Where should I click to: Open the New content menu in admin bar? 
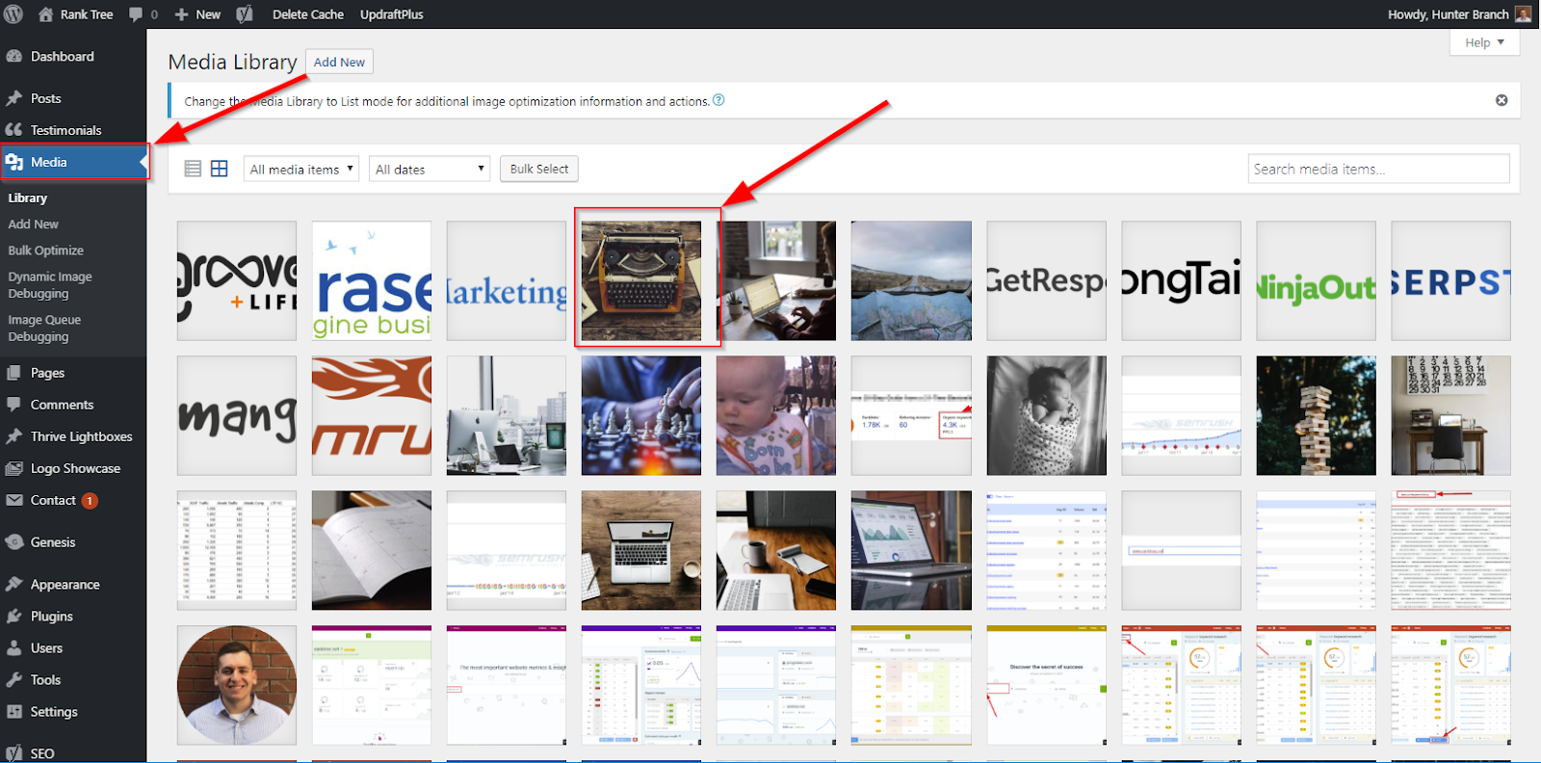tap(197, 14)
